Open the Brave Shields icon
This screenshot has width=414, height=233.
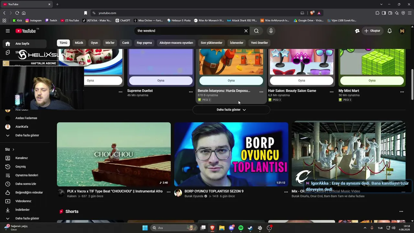pos(312,13)
